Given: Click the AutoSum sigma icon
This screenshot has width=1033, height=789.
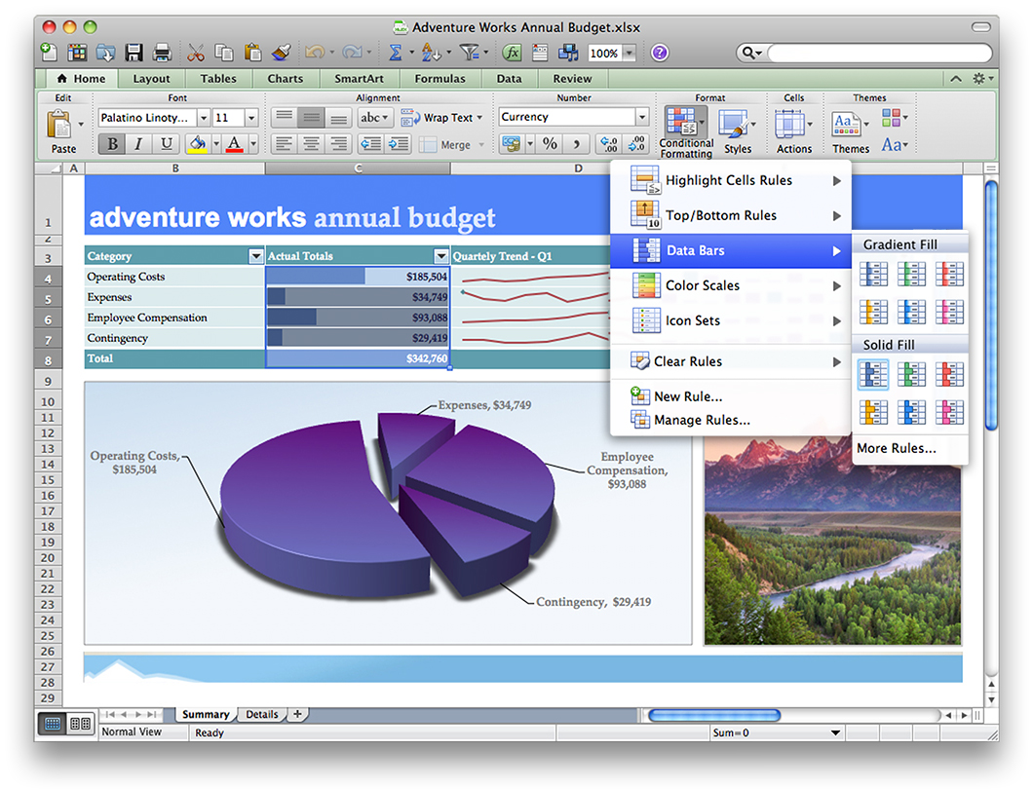Looking at the screenshot, I should coord(396,53).
